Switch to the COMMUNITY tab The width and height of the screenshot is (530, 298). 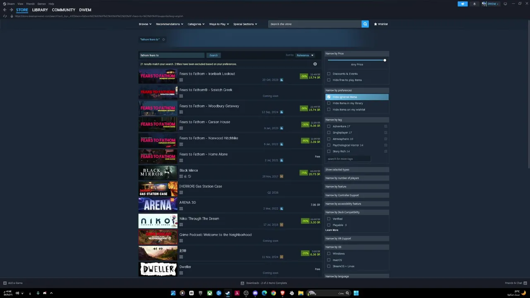(x=63, y=10)
